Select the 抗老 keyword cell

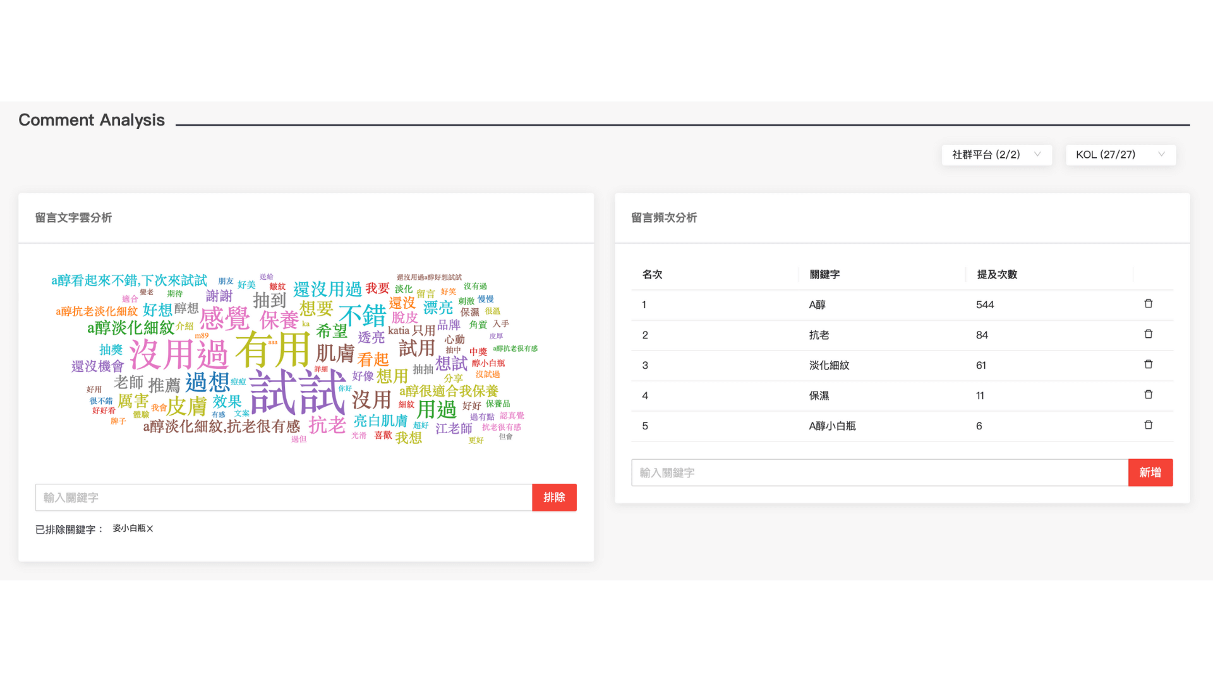point(819,335)
